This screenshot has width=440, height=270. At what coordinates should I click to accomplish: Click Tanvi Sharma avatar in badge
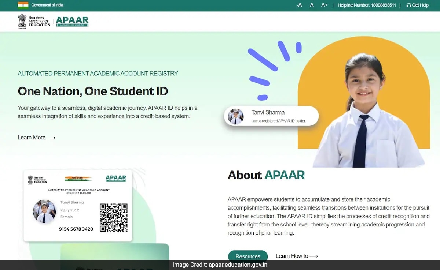click(235, 116)
